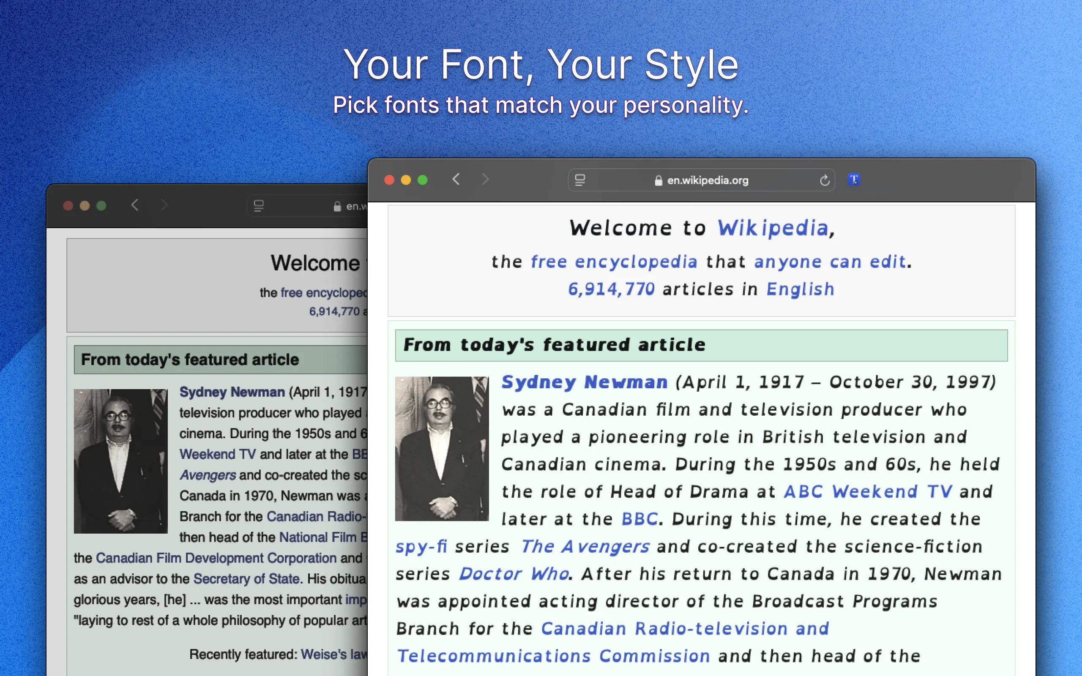Click the page menu icon in the rear address bar
1082x676 pixels.
tap(259, 206)
